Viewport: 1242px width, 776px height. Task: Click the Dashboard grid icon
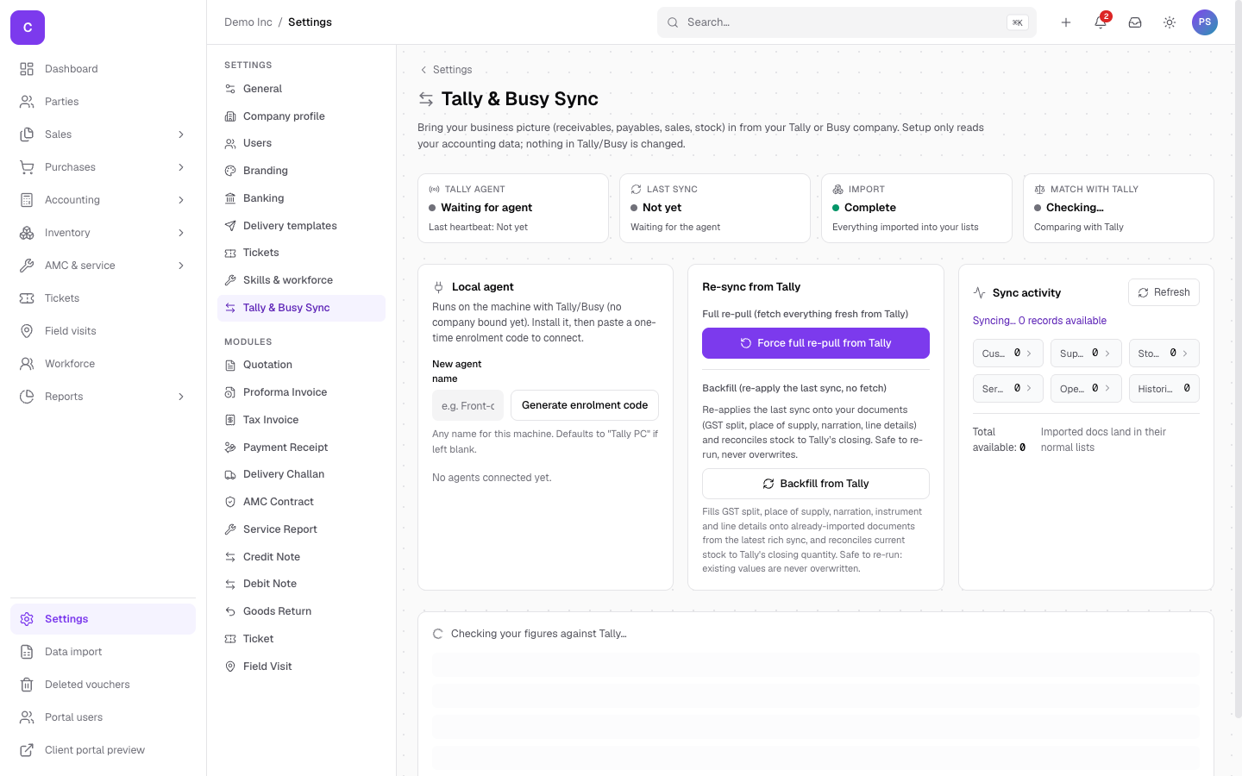pos(27,69)
